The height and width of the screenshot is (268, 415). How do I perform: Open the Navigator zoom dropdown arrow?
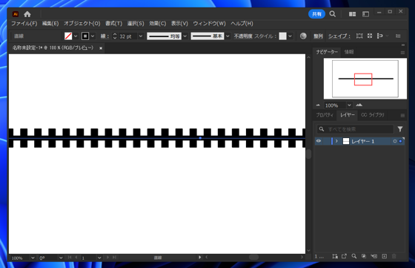[349, 105]
